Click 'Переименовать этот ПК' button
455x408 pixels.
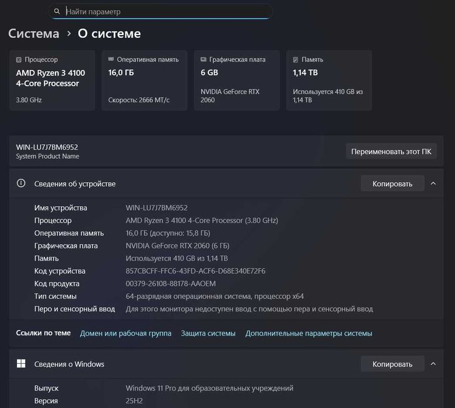[x=391, y=151]
